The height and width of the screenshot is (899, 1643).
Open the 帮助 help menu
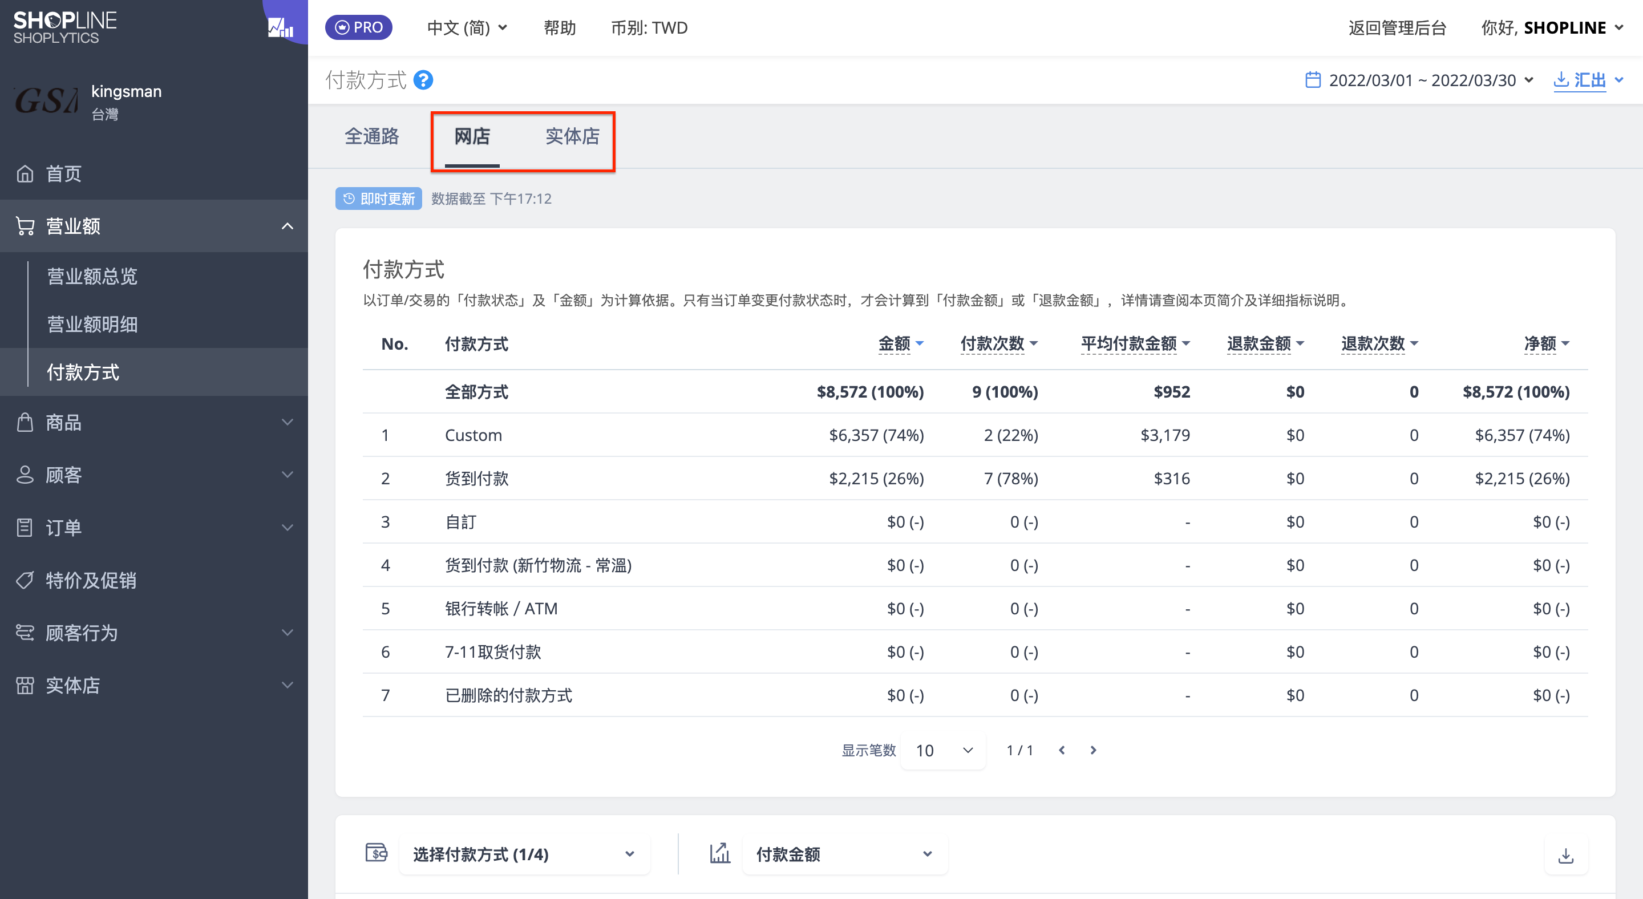[559, 28]
